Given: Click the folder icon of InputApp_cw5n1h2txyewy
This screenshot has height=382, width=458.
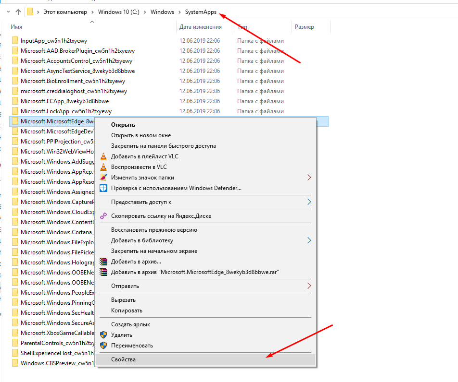Looking at the screenshot, I should pyautogui.click(x=15, y=41).
